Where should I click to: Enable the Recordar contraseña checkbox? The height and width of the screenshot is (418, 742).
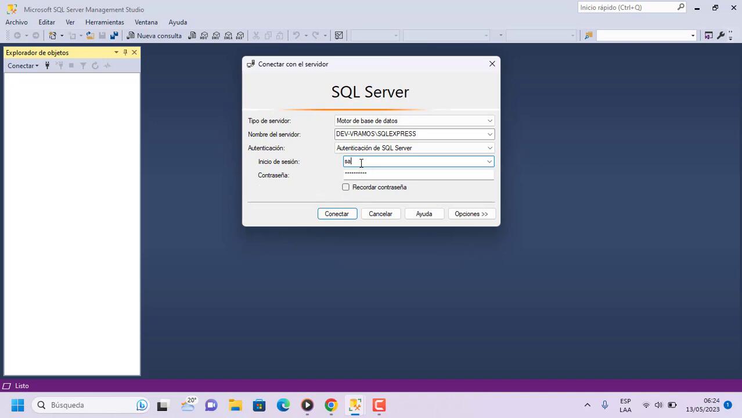[x=346, y=187]
